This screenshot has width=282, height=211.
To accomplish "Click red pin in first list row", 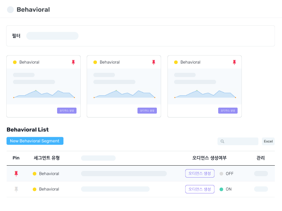I will [16, 174].
